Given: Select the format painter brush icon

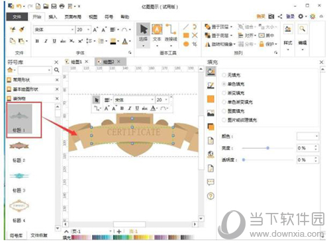Looking at the screenshot, I should coord(22,29).
